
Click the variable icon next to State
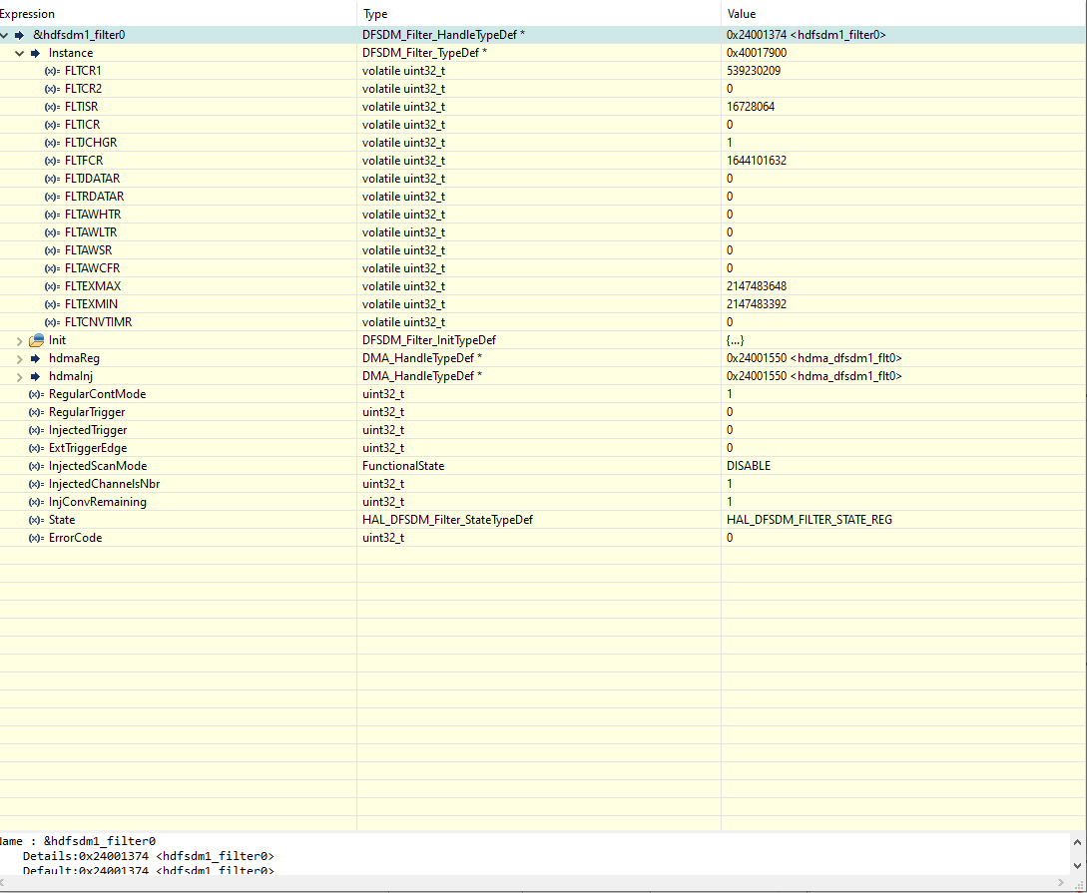pyautogui.click(x=34, y=519)
